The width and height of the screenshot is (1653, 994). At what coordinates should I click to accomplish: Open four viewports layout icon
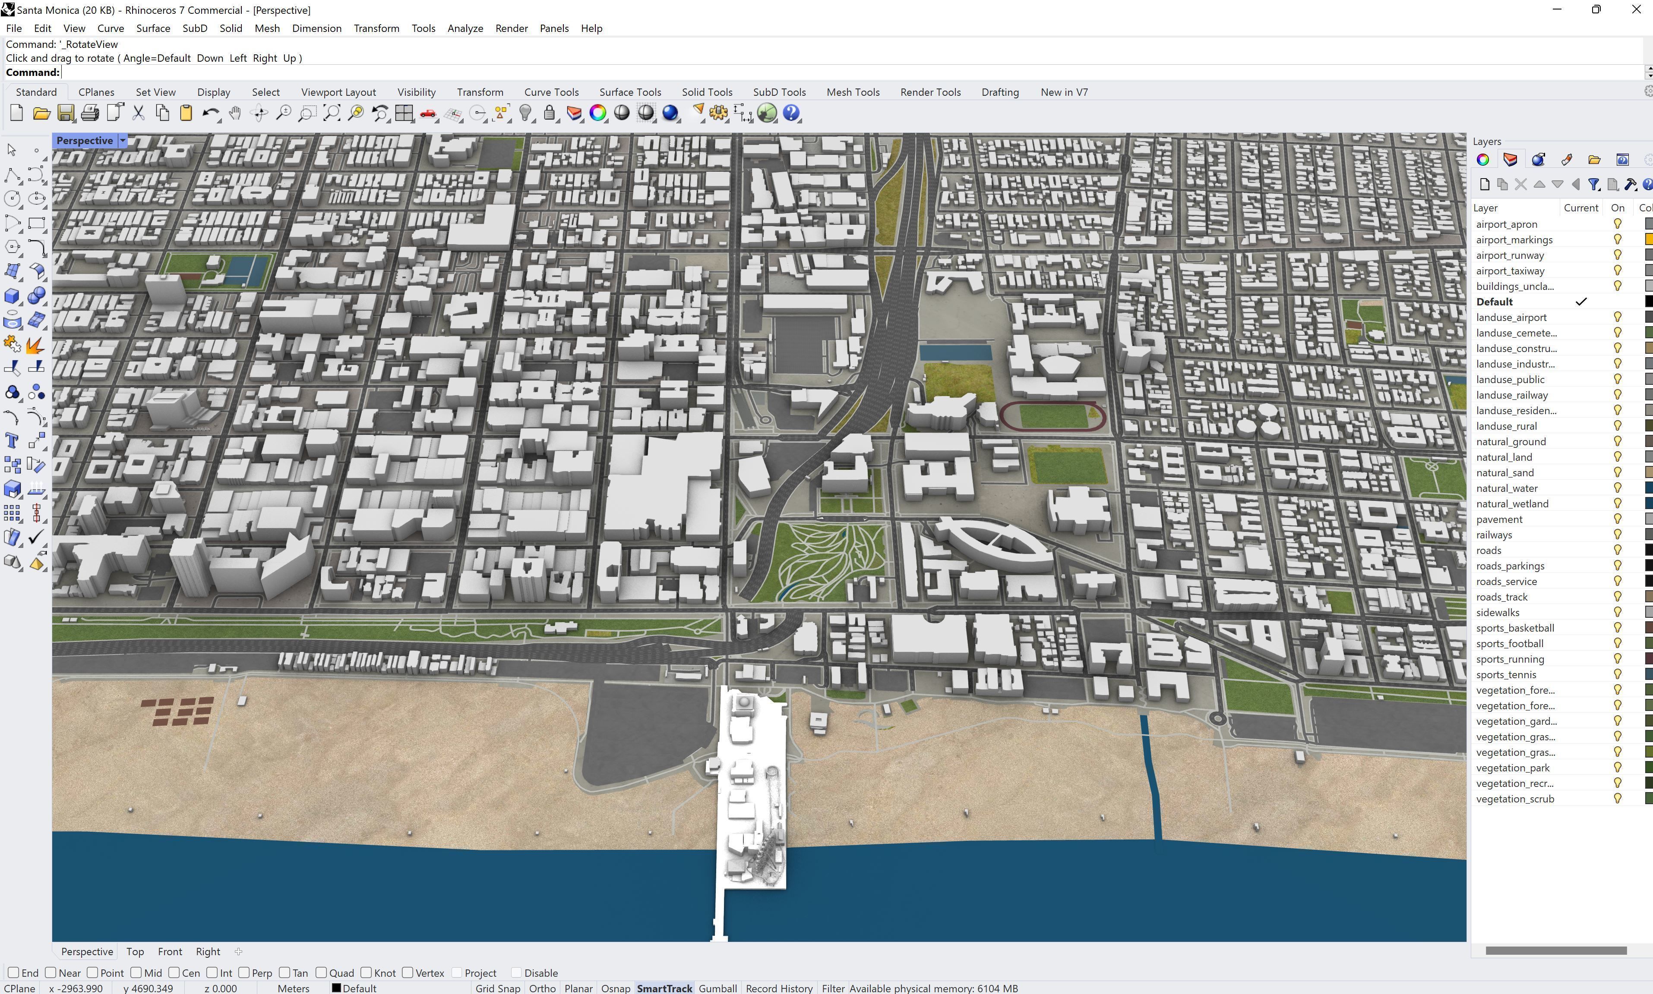(x=404, y=113)
